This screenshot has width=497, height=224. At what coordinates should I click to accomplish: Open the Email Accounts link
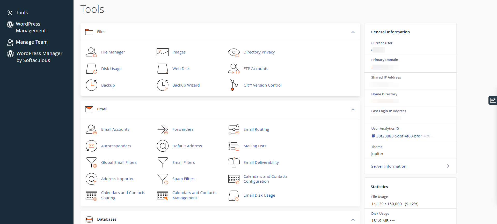115,129
